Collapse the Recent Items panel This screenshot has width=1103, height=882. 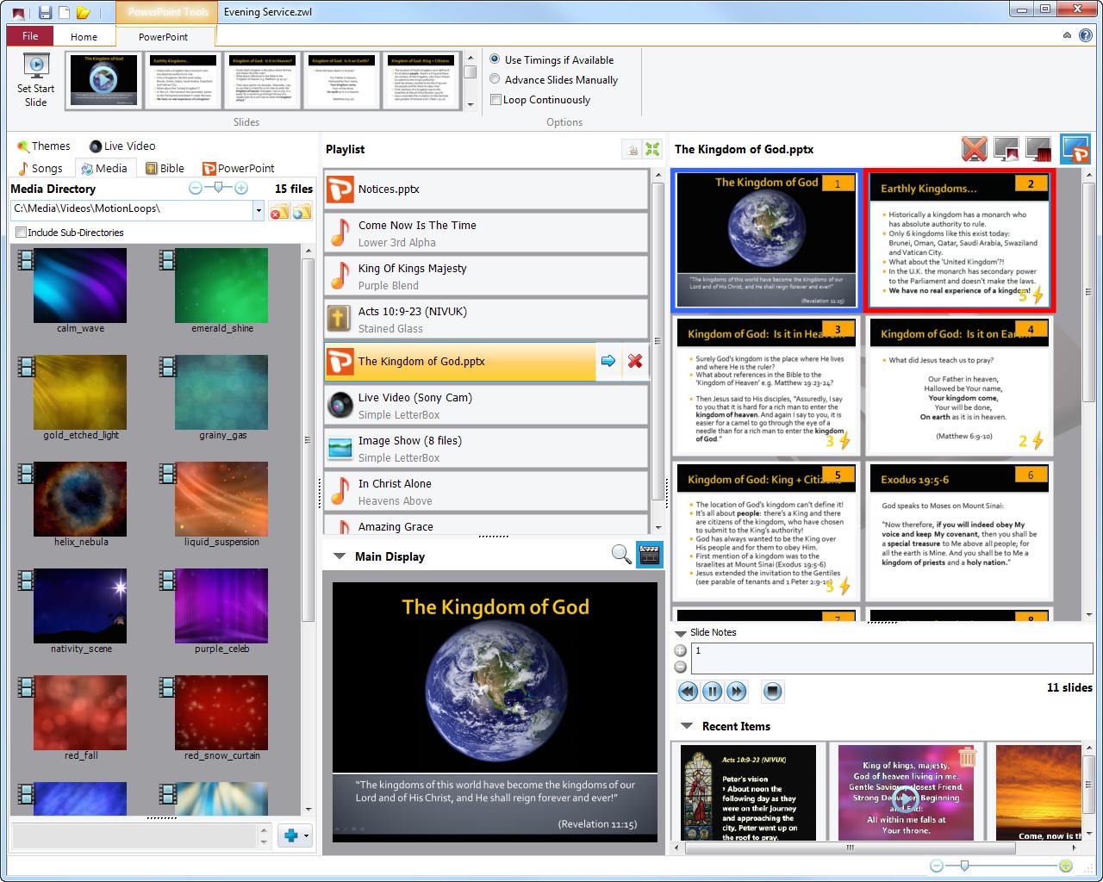point(687,726)
